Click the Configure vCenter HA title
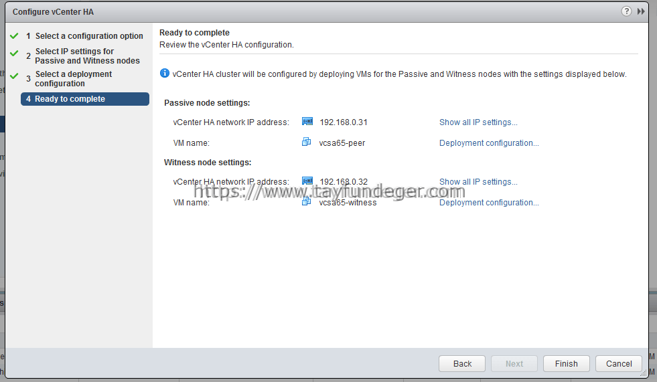Image resolution: width=657 pixels, height=382 pixels. tap(53, 12)
